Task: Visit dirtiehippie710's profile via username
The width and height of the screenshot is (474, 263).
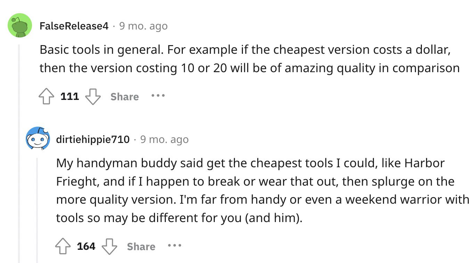Action: pos(93,139)
